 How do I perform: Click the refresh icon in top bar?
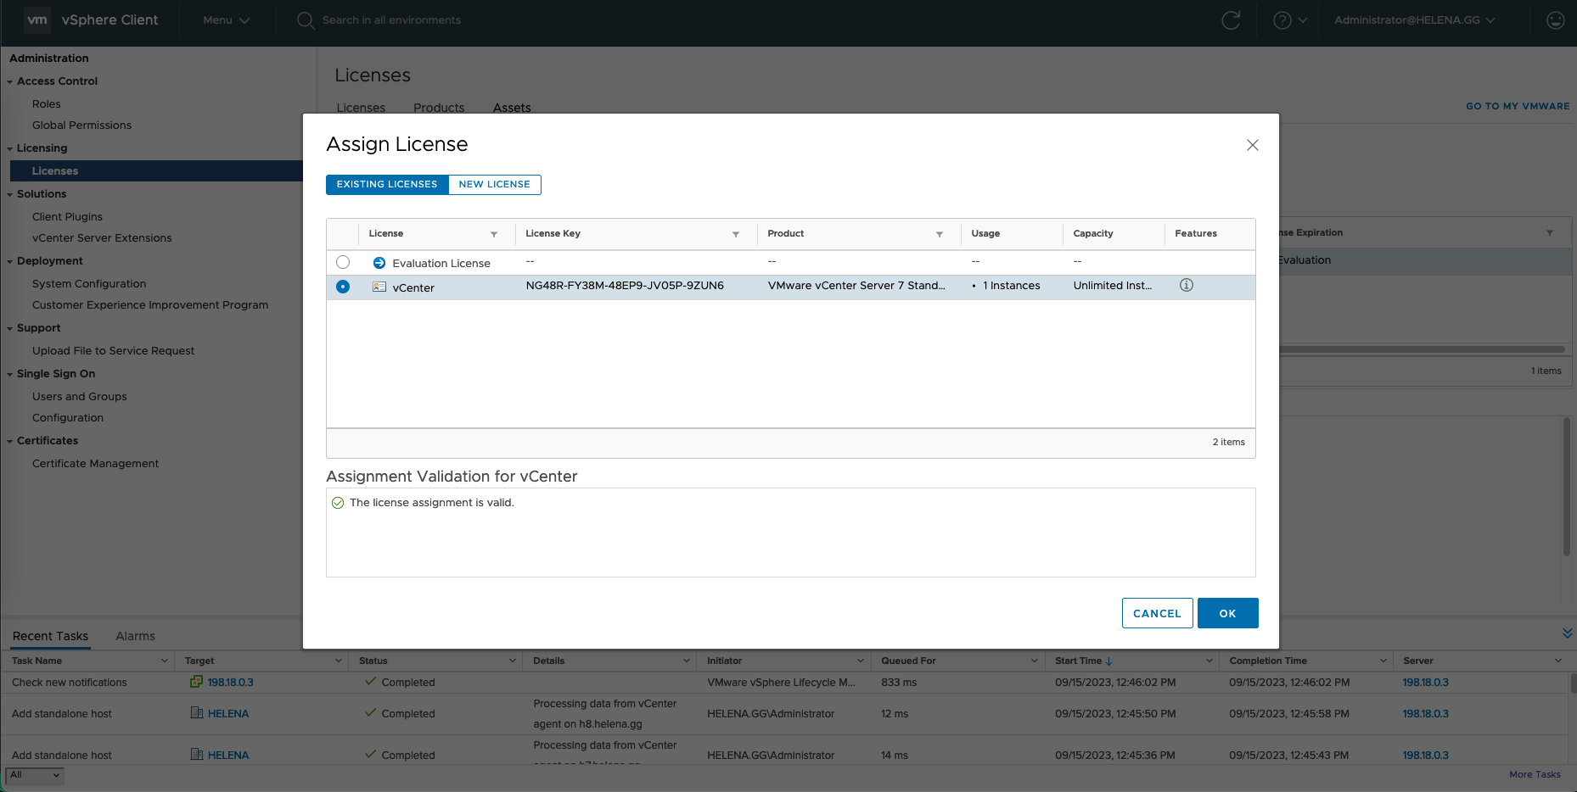point(1231,20)
